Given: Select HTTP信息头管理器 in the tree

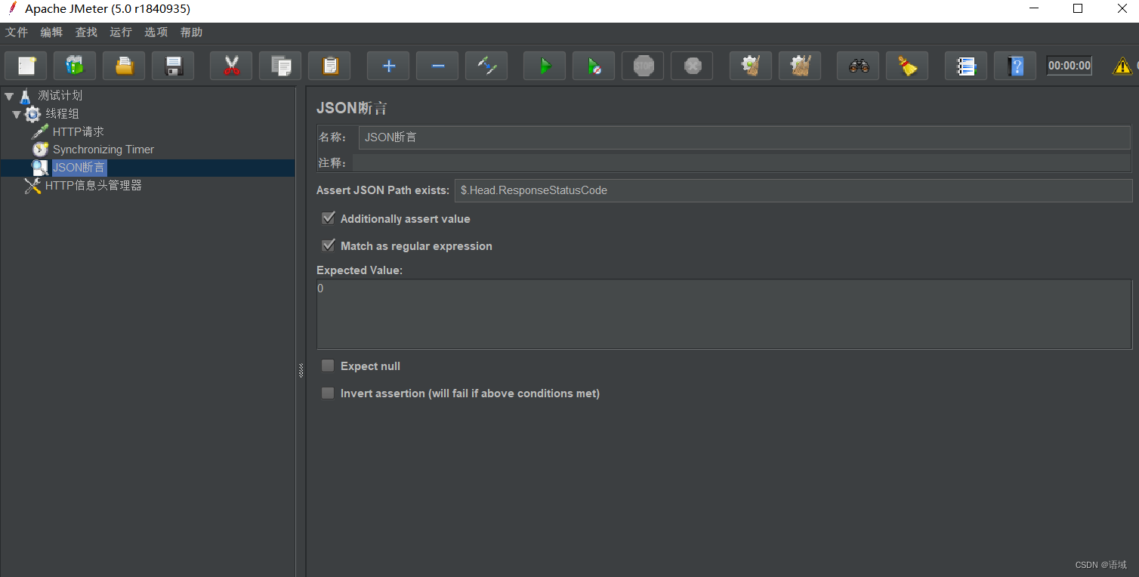Looking at the screenshot, I should [x=94, y=185].
